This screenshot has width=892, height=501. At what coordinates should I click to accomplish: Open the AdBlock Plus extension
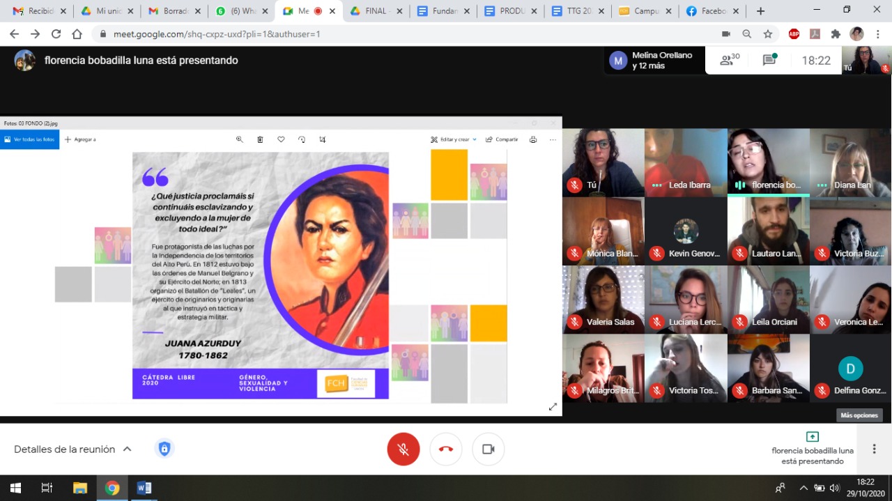pyautogui.click(x=794, y=34)
